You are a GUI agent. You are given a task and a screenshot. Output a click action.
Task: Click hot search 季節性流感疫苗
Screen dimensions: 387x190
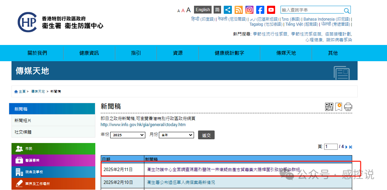(x=306, y=34)
